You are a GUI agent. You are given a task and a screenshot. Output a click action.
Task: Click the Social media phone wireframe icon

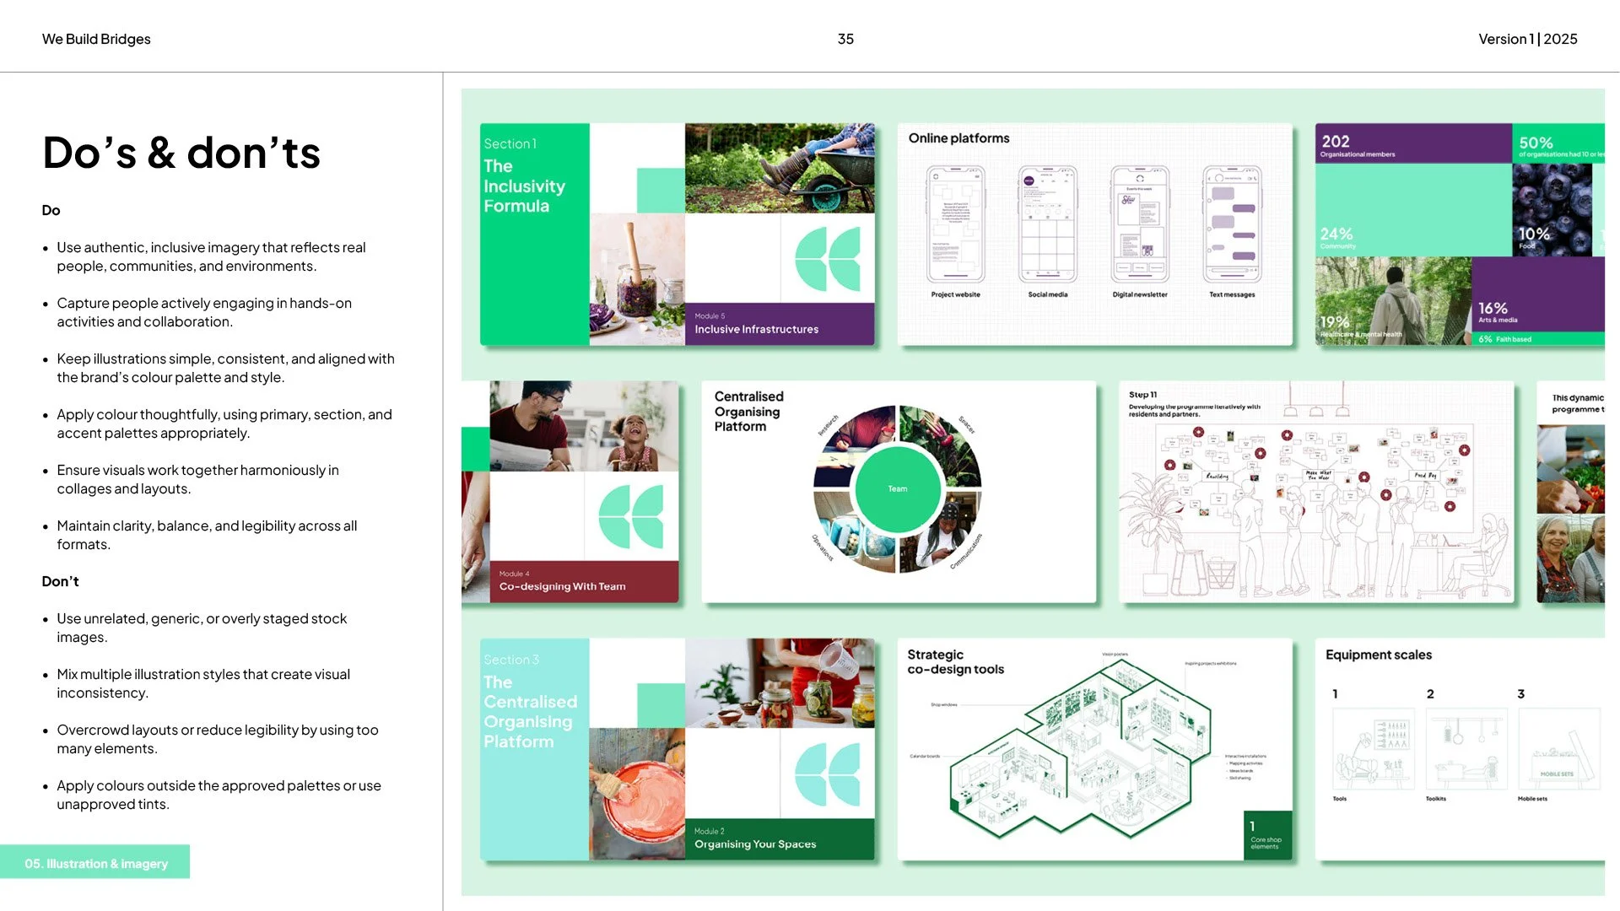tap(1047, 224)
